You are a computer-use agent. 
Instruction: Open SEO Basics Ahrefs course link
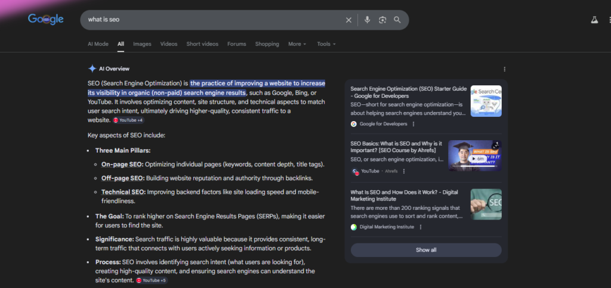(x=396, y=147)
